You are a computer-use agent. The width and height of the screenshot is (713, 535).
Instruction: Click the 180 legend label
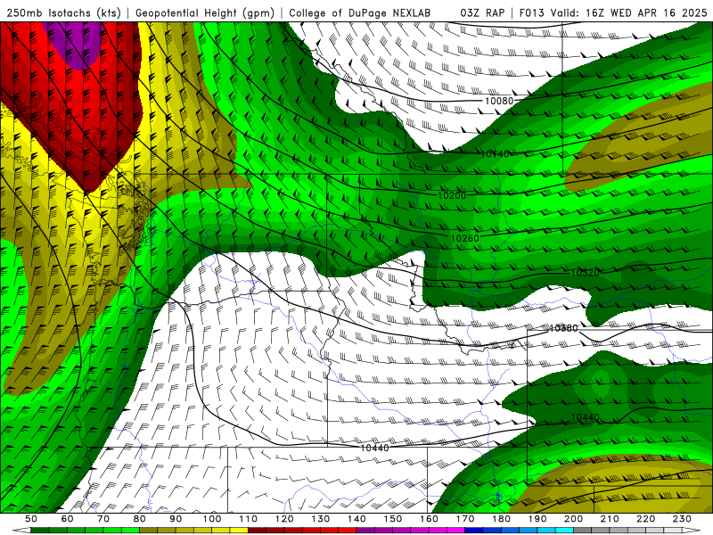coord(501,519)
